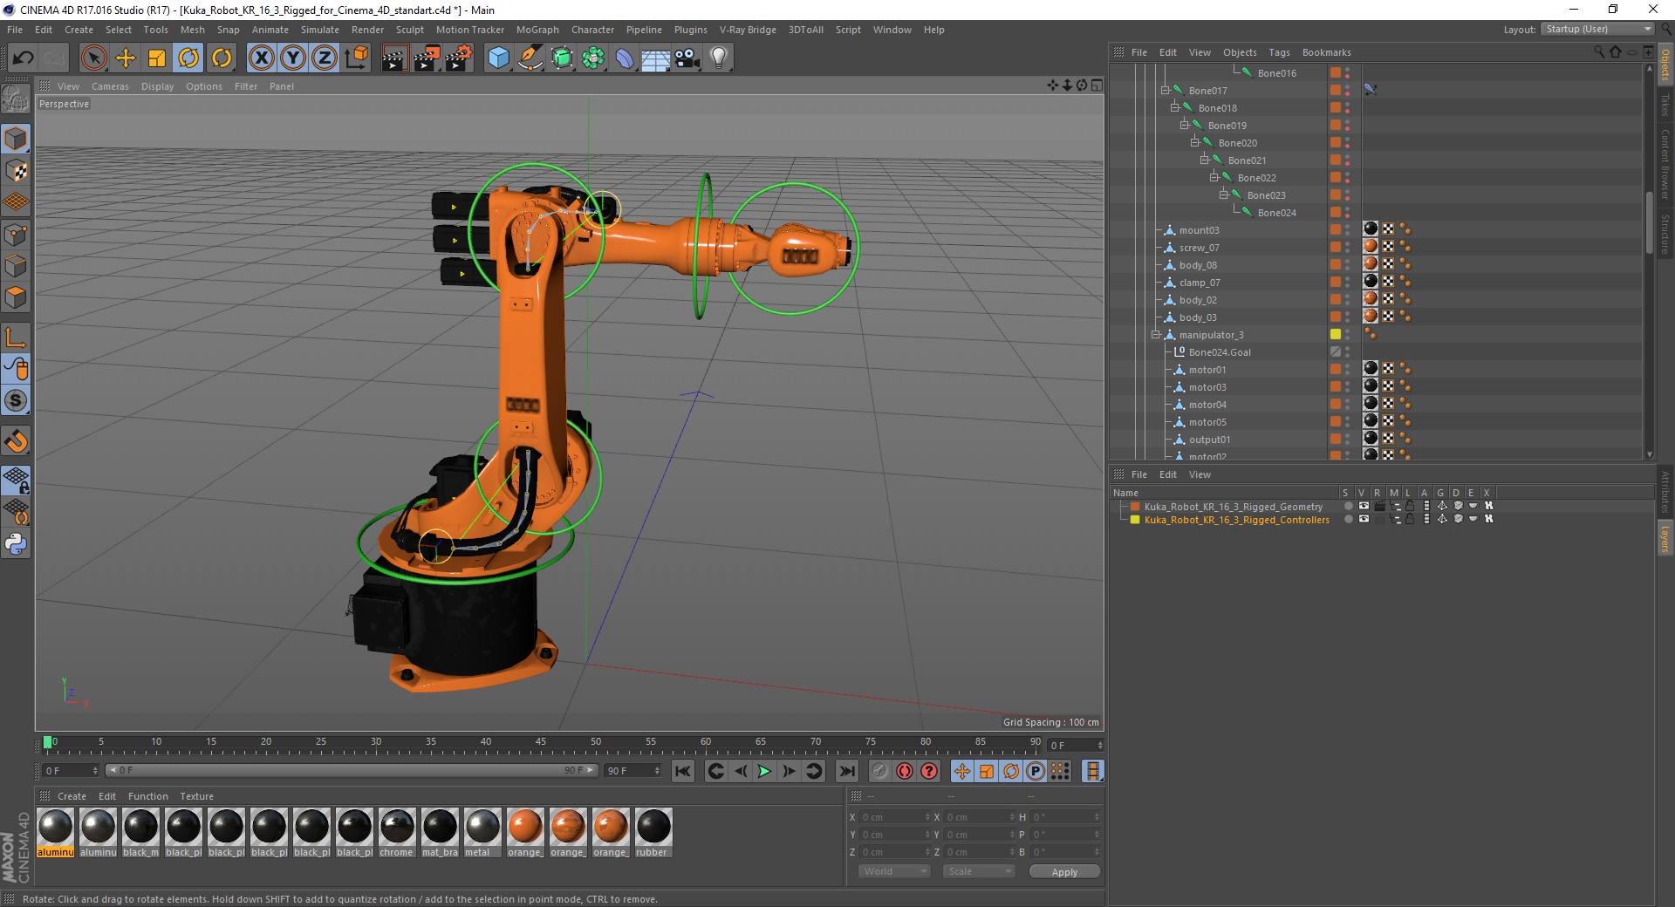The image size is (1675, 907).
Task: Open the Takes side tab
Action: [x=1665, y=106]
